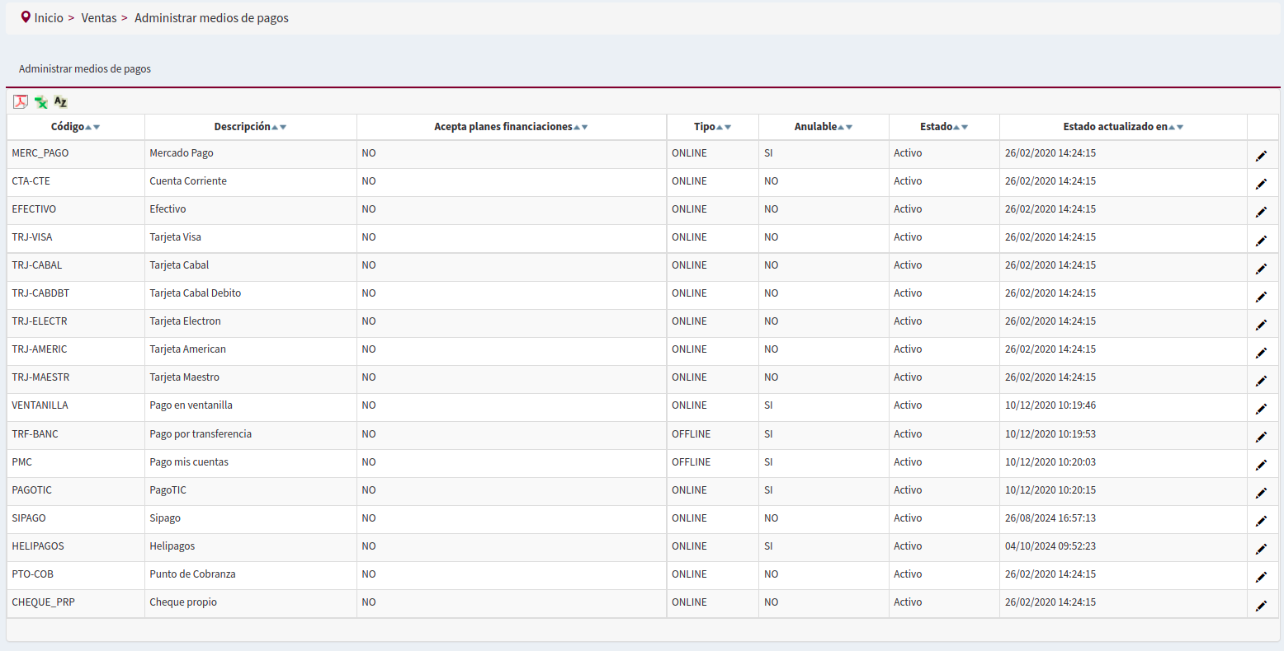Edit the HELIPAGOS payment method

1261,549
